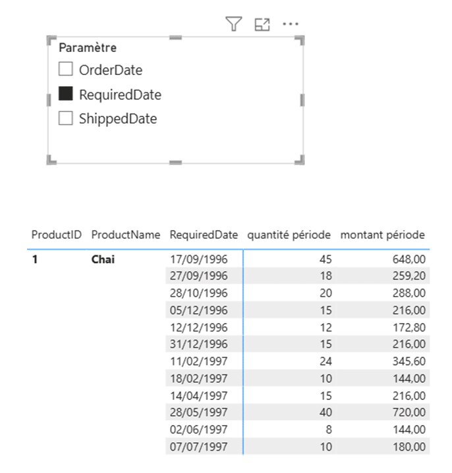Tick the ShippedDate checkbox

pyautogui.click(x=65, y=118)
